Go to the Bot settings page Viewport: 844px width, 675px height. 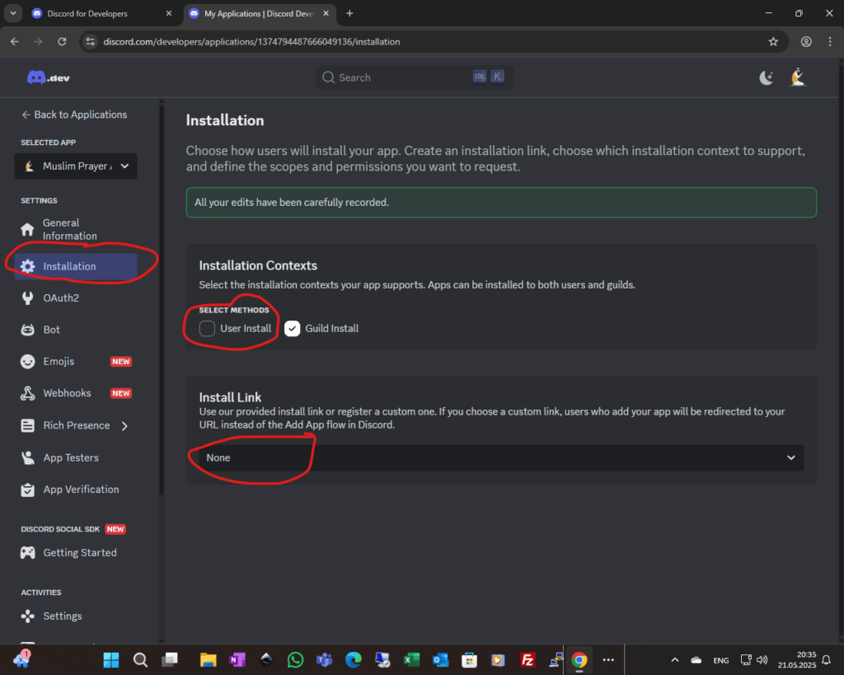point(76,330)
